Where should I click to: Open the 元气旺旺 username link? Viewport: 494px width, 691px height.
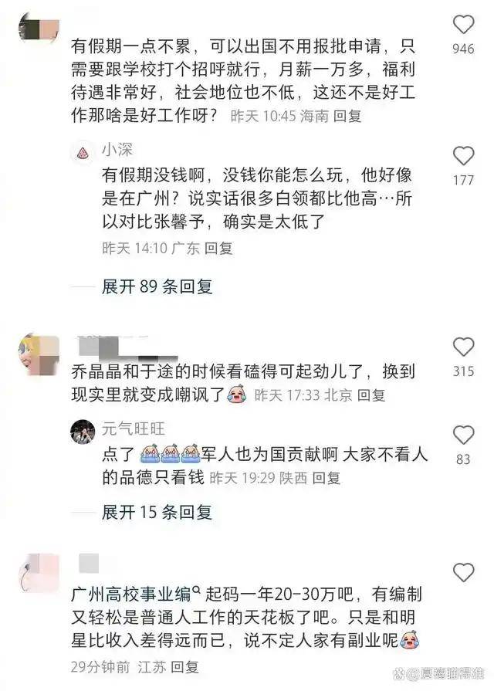(x=134, y=428)
